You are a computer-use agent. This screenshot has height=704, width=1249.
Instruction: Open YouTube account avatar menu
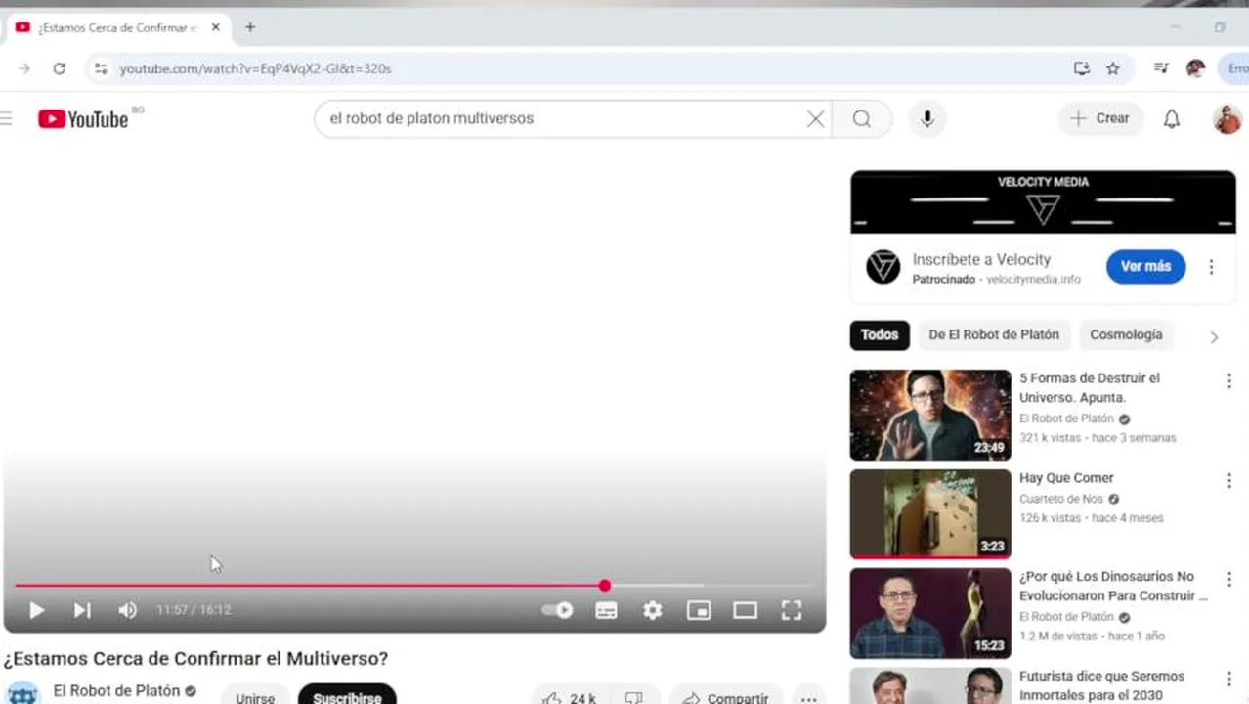1227,119
